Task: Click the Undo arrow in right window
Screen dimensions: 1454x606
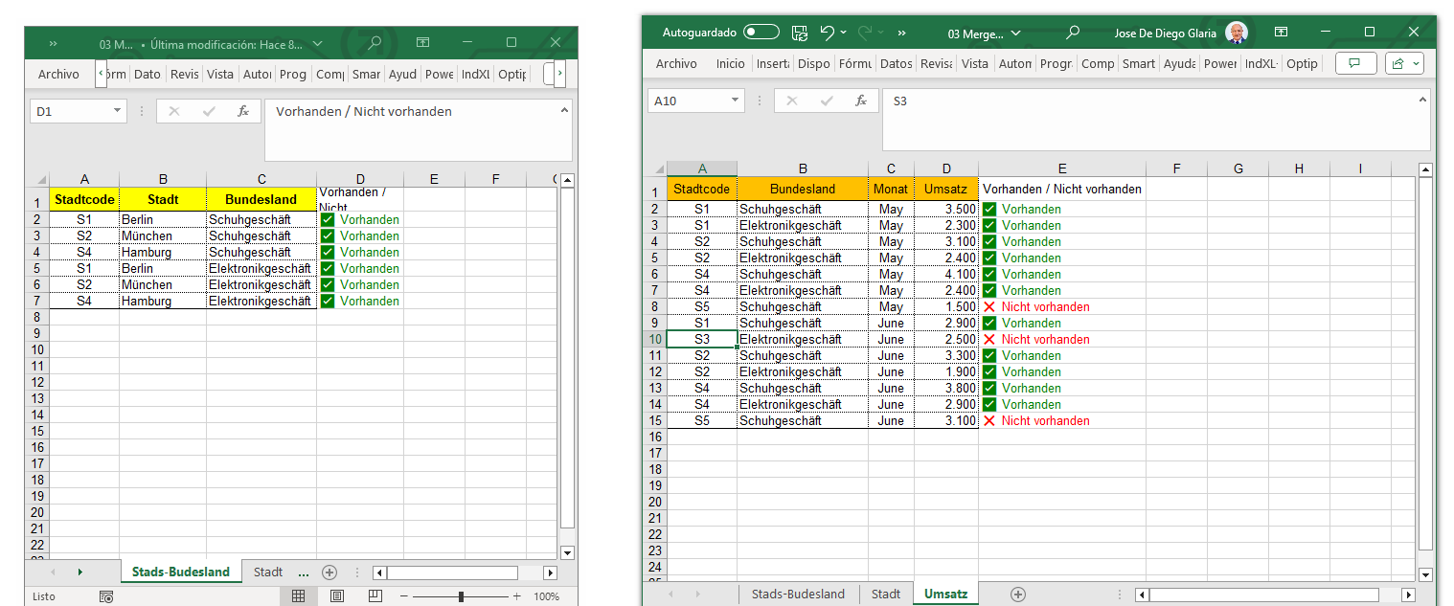Action: point(828,33)
